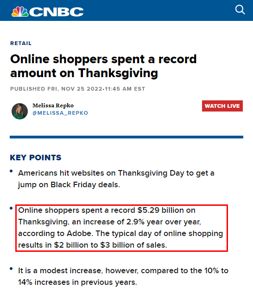Viewport: 253px width, 289px height.
Task: Click the blue divider line under author
Action: coord(126,137)
